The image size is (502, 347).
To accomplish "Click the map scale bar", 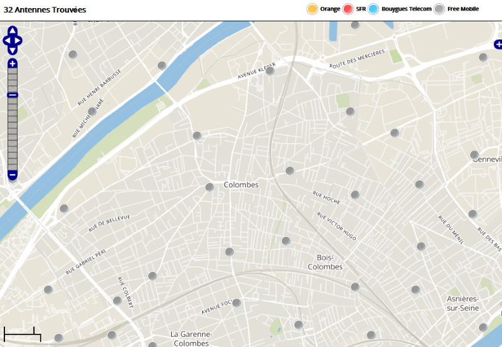I will coord(22,334).
